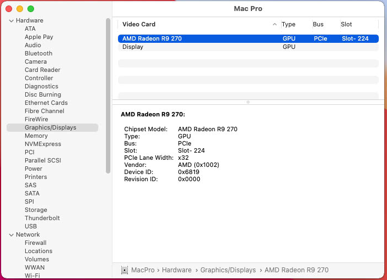This screenshot has height=280, width=387.
Task: Click the split pane divider handle dot
Action: [248, 102]
